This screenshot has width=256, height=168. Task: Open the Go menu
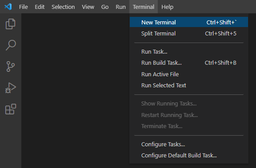point(105,7)
